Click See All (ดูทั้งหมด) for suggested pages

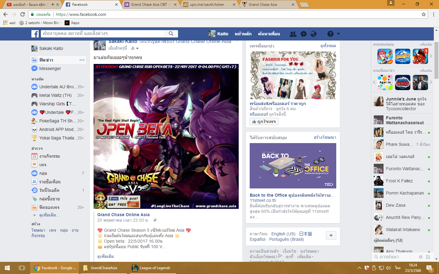click(x=328, y=46)
